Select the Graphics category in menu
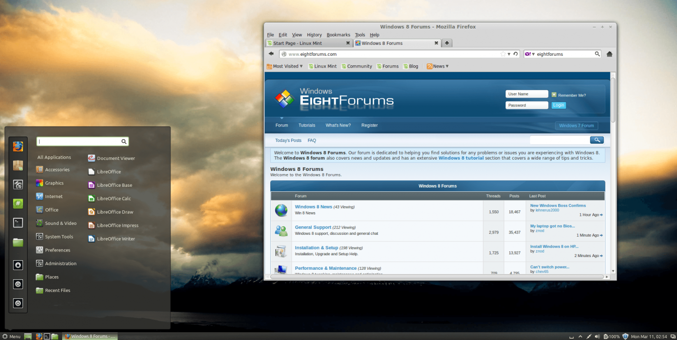Image resolution: width=677 pixels, height=340 pixels. point(54,183)
